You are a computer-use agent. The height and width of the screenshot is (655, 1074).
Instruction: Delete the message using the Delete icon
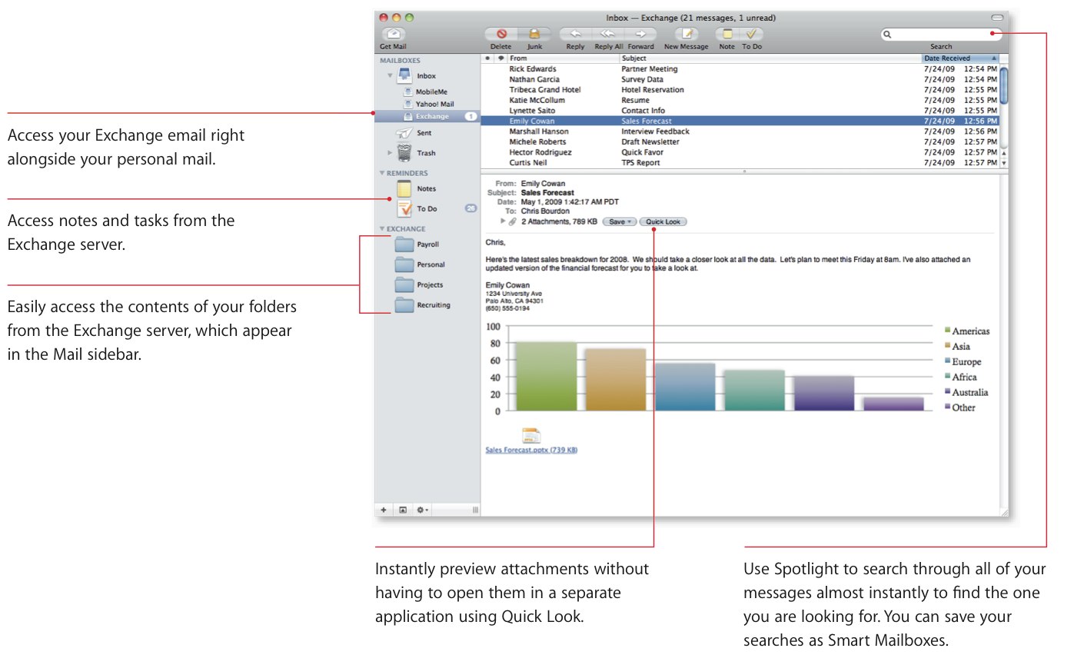(x=501, y=35)
